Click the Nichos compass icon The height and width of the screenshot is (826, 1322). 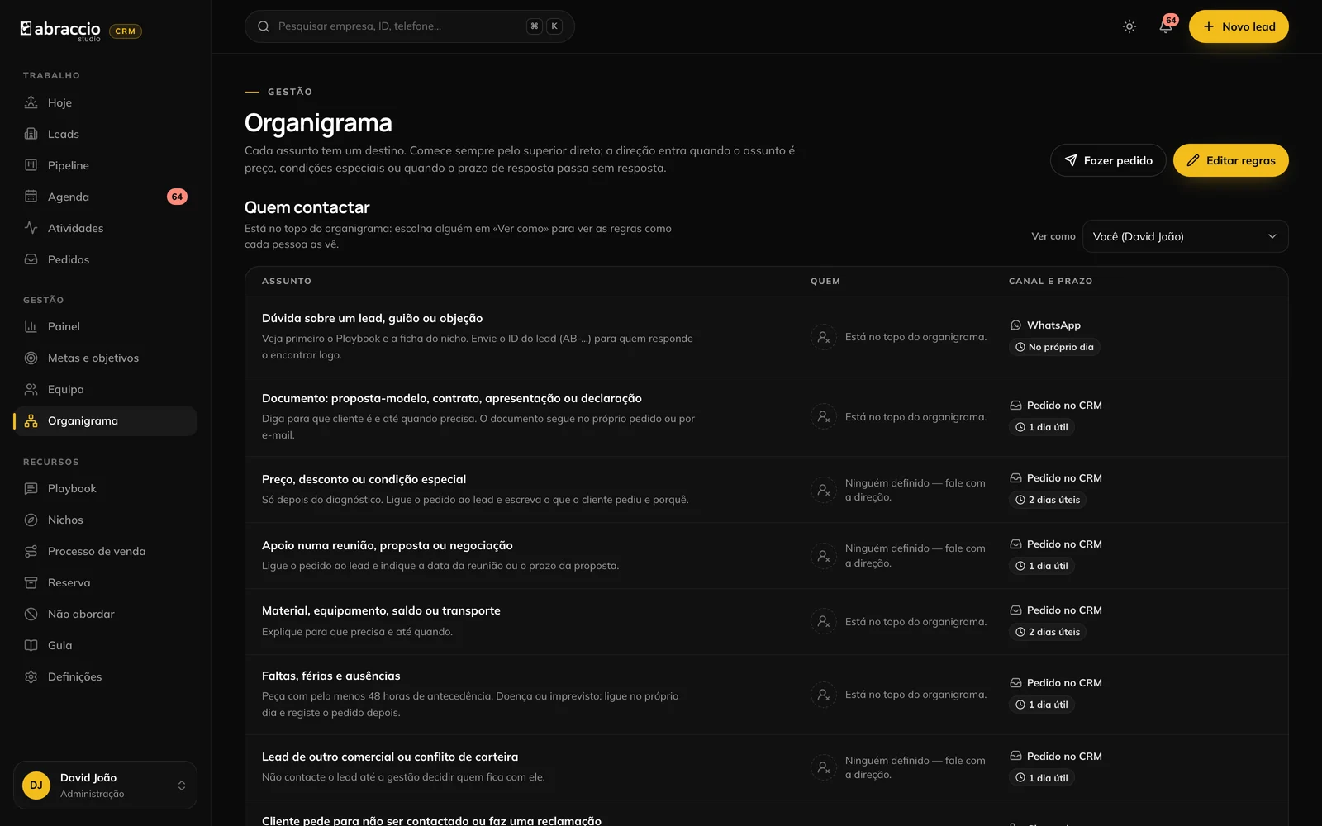point(31,520)
